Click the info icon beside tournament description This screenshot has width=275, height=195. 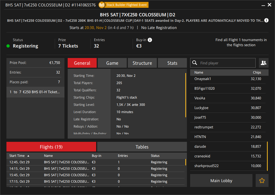click(x=267, y=20)
